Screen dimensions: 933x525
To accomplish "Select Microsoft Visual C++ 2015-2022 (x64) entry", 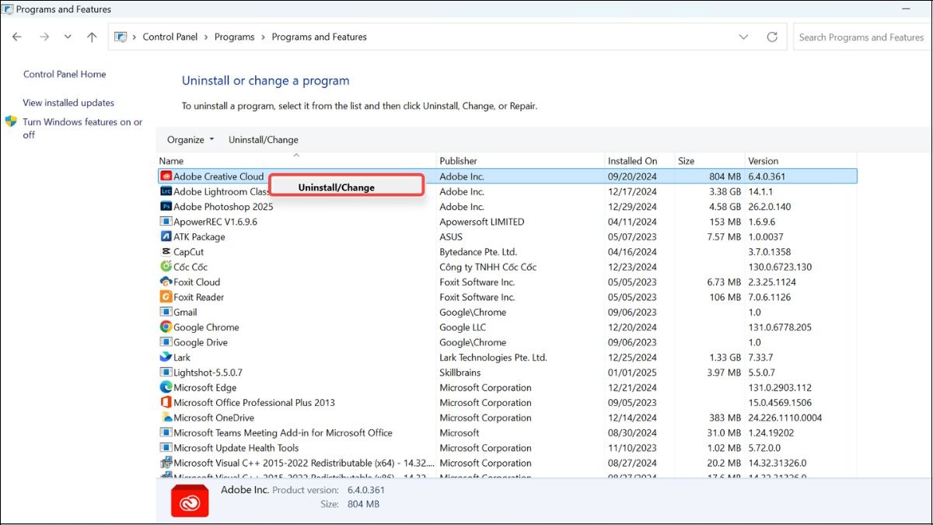I will point(507,463).
